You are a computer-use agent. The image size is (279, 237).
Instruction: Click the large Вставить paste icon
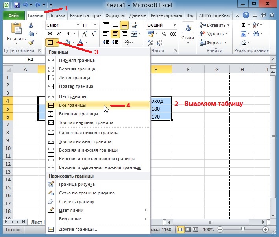[x=16, y=28]
